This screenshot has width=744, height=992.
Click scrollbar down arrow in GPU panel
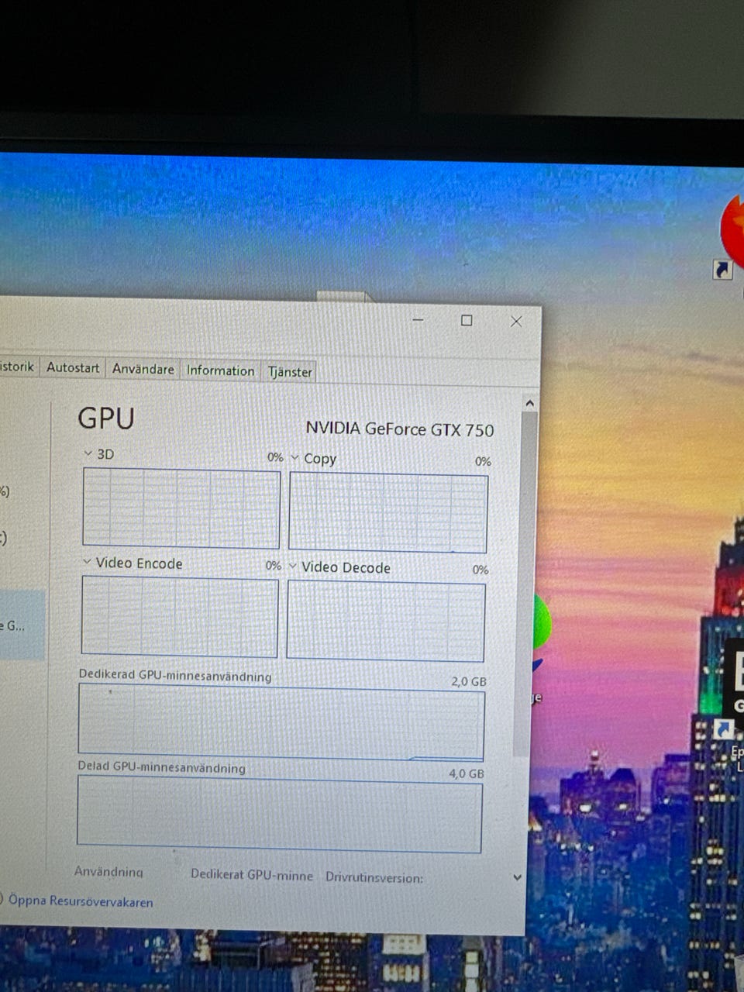(518, 877)
